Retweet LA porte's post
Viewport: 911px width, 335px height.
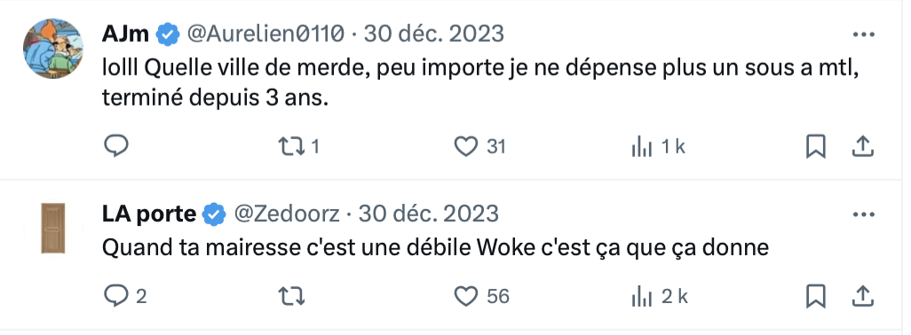291,297
